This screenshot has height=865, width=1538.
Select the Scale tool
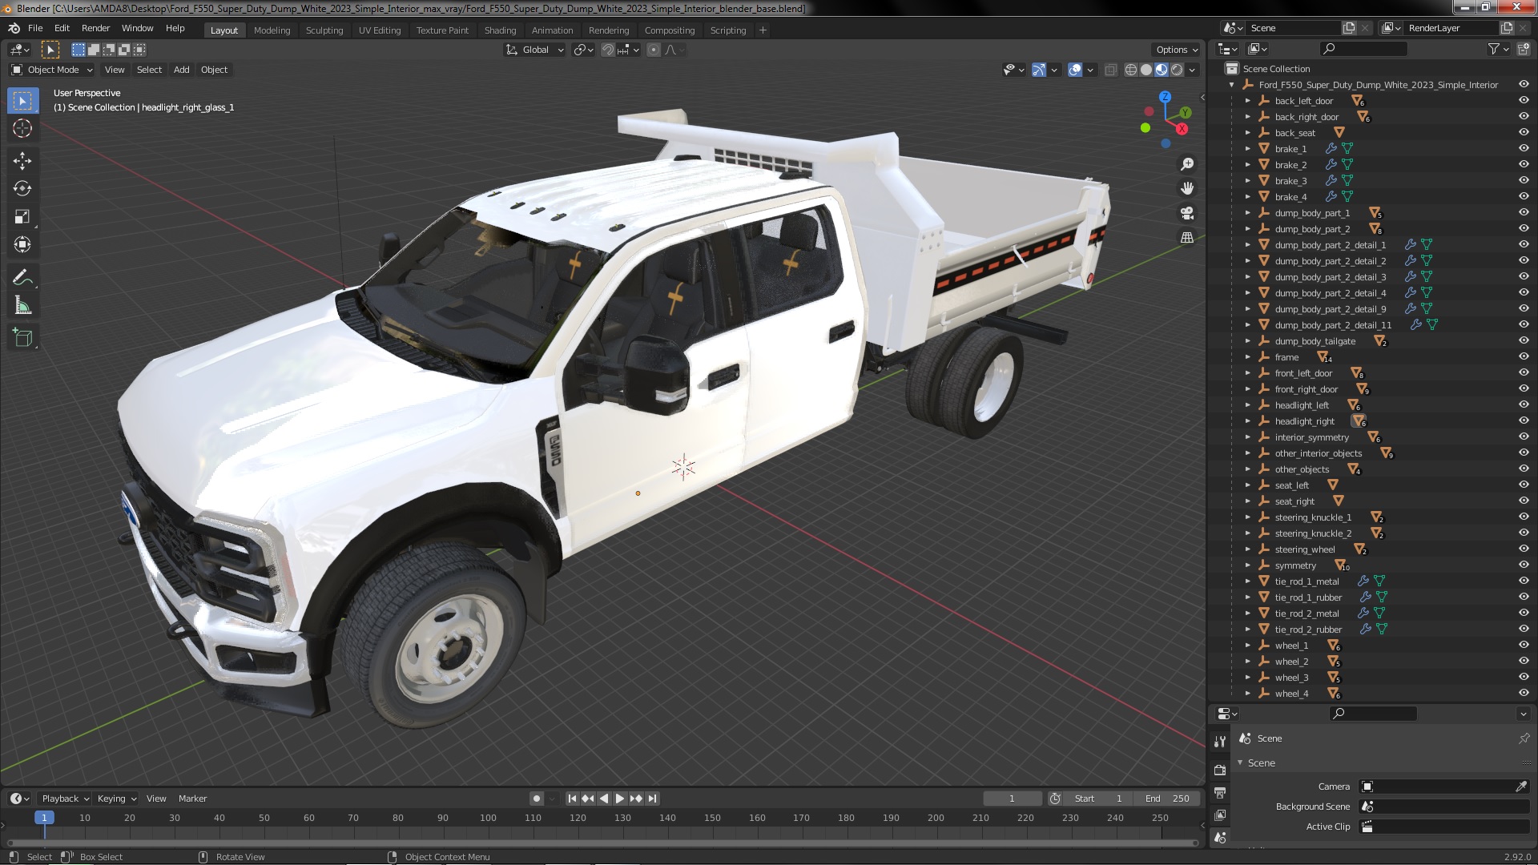[22, 216]
